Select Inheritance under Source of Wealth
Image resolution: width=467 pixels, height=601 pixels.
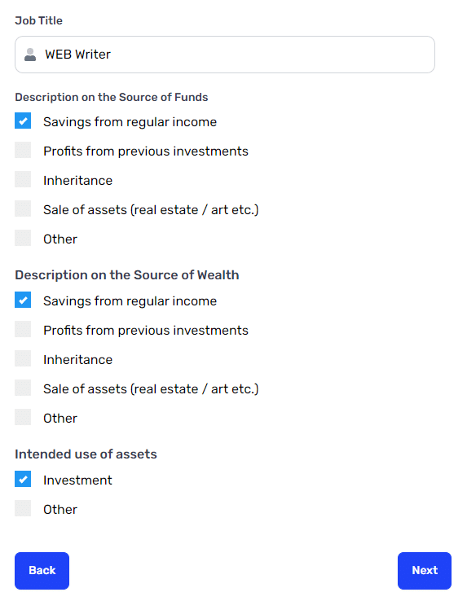(23, 358)
